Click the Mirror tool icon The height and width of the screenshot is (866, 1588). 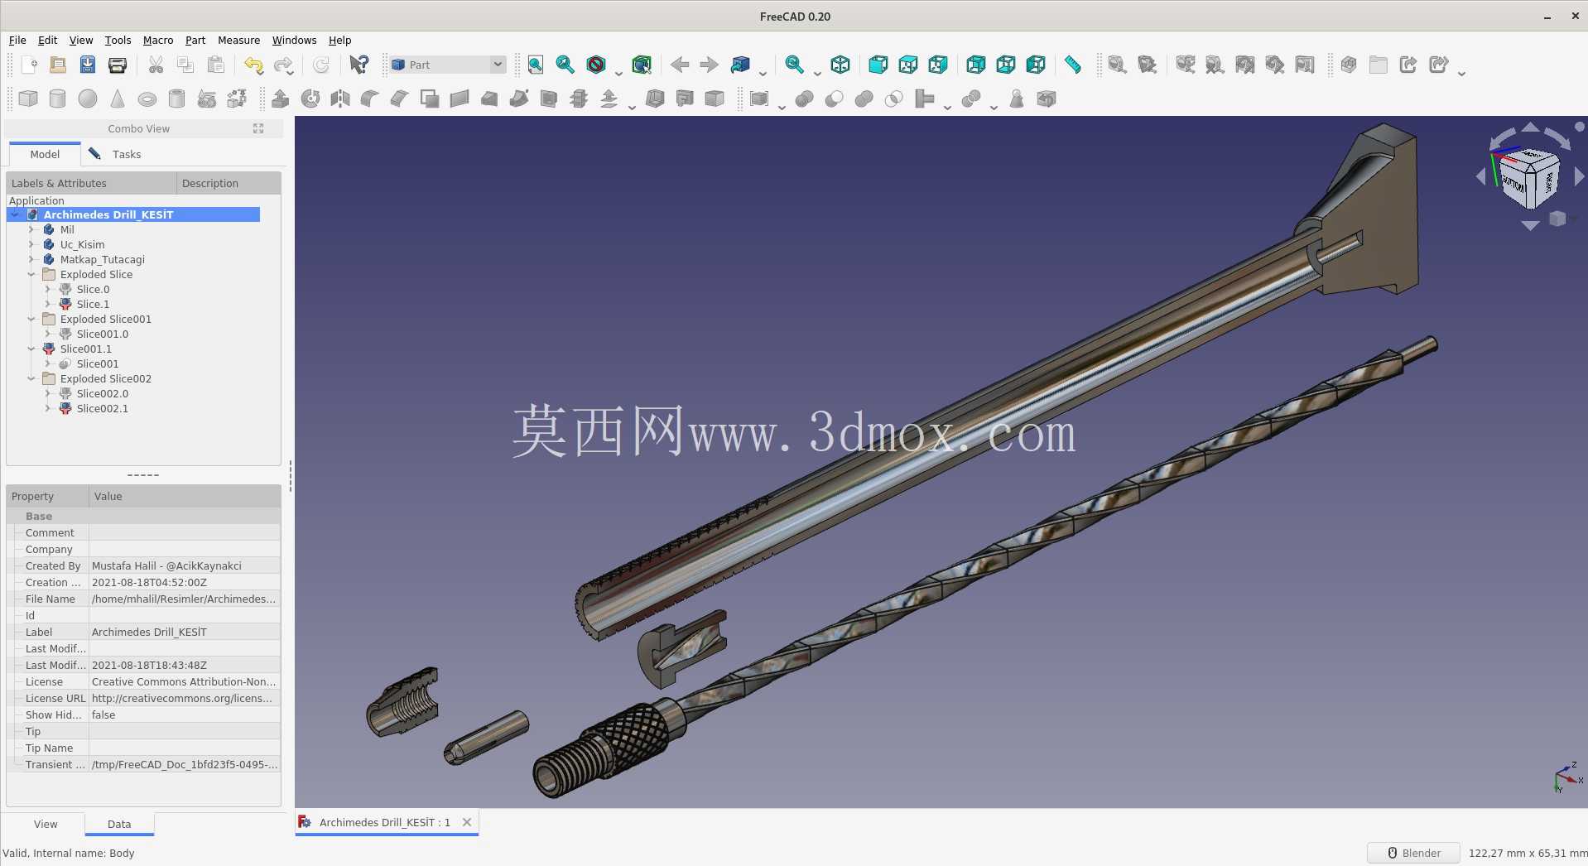tap(340, 99)
